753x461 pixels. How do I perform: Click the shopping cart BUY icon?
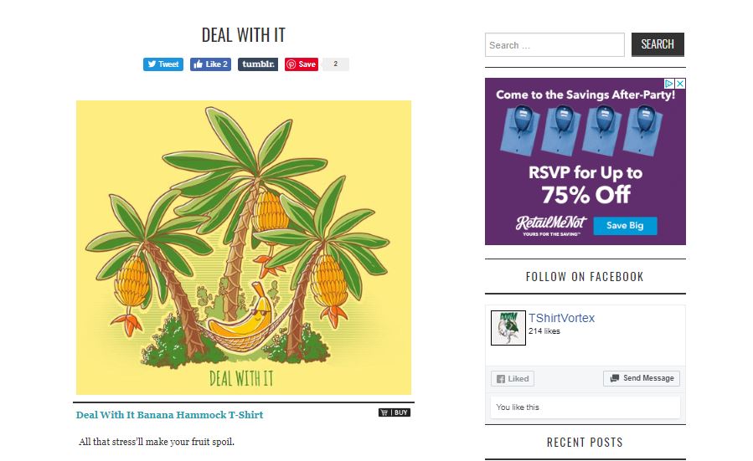click(x=395, y=412)
